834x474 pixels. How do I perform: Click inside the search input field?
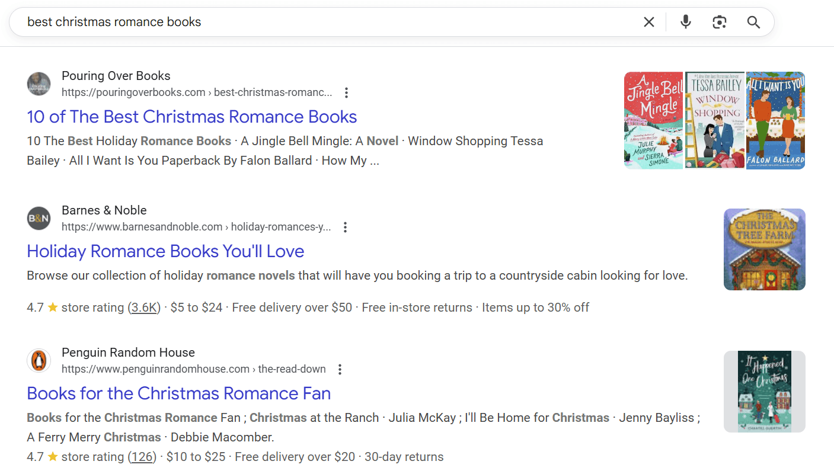coord(237,21)
